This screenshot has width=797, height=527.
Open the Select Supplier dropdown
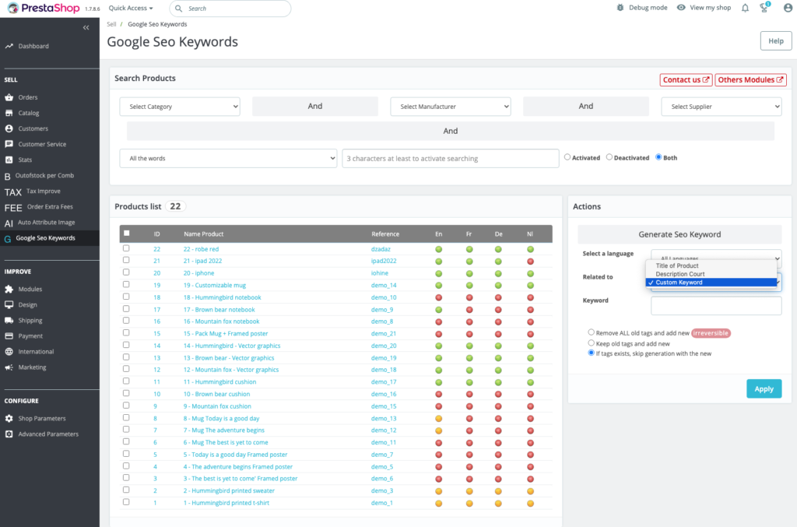pos(722,107)
